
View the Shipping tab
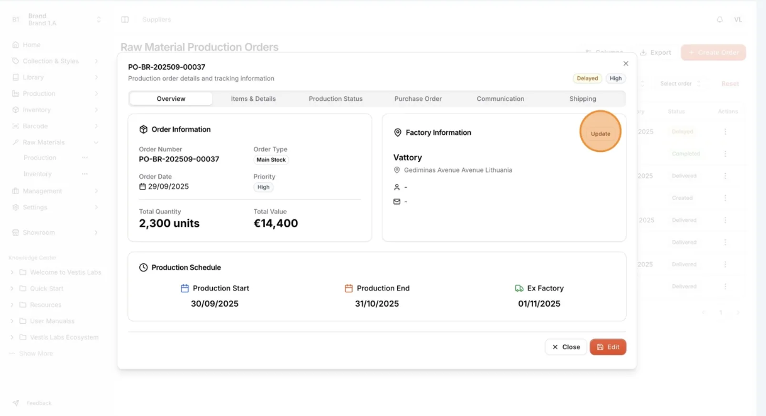pos(583,99)
